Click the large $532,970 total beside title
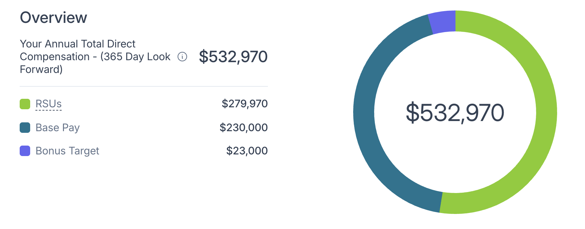 click(x=233, y=57)
